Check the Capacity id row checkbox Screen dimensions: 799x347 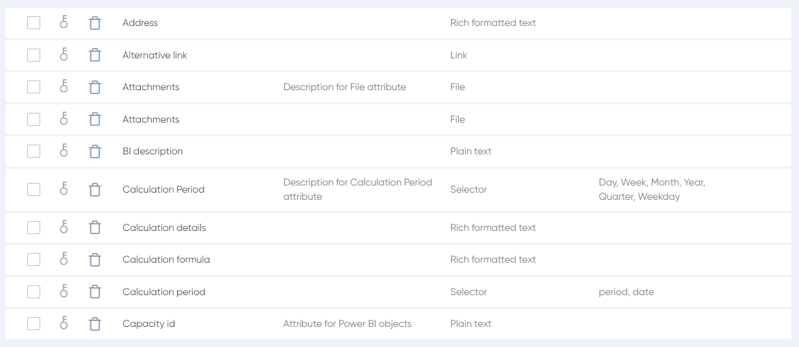pyautogui.click(x=34, y=324)
